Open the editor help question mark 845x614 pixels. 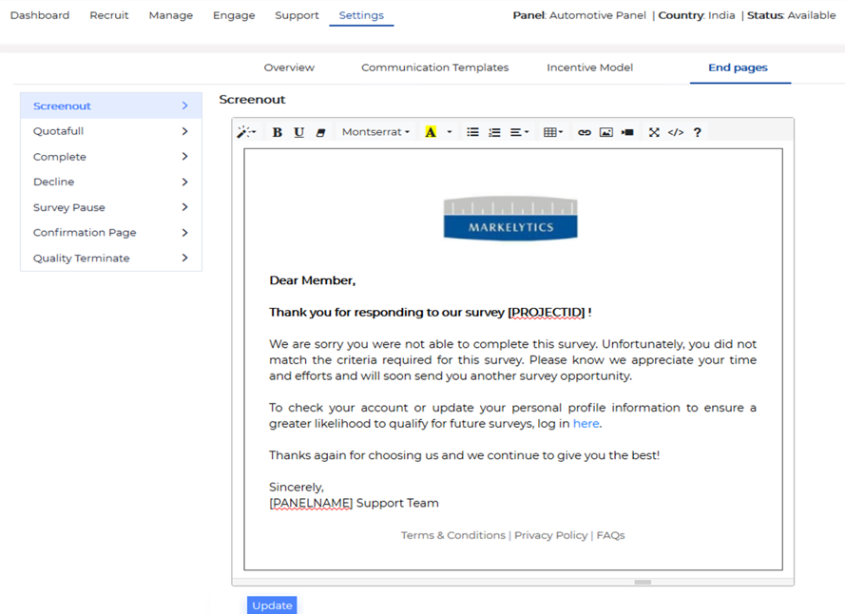(x=698, y=133)
